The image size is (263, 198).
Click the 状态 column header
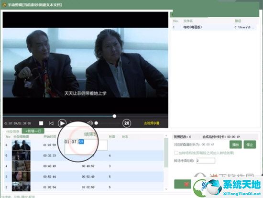pyautogui.click(x=125, y=137)
